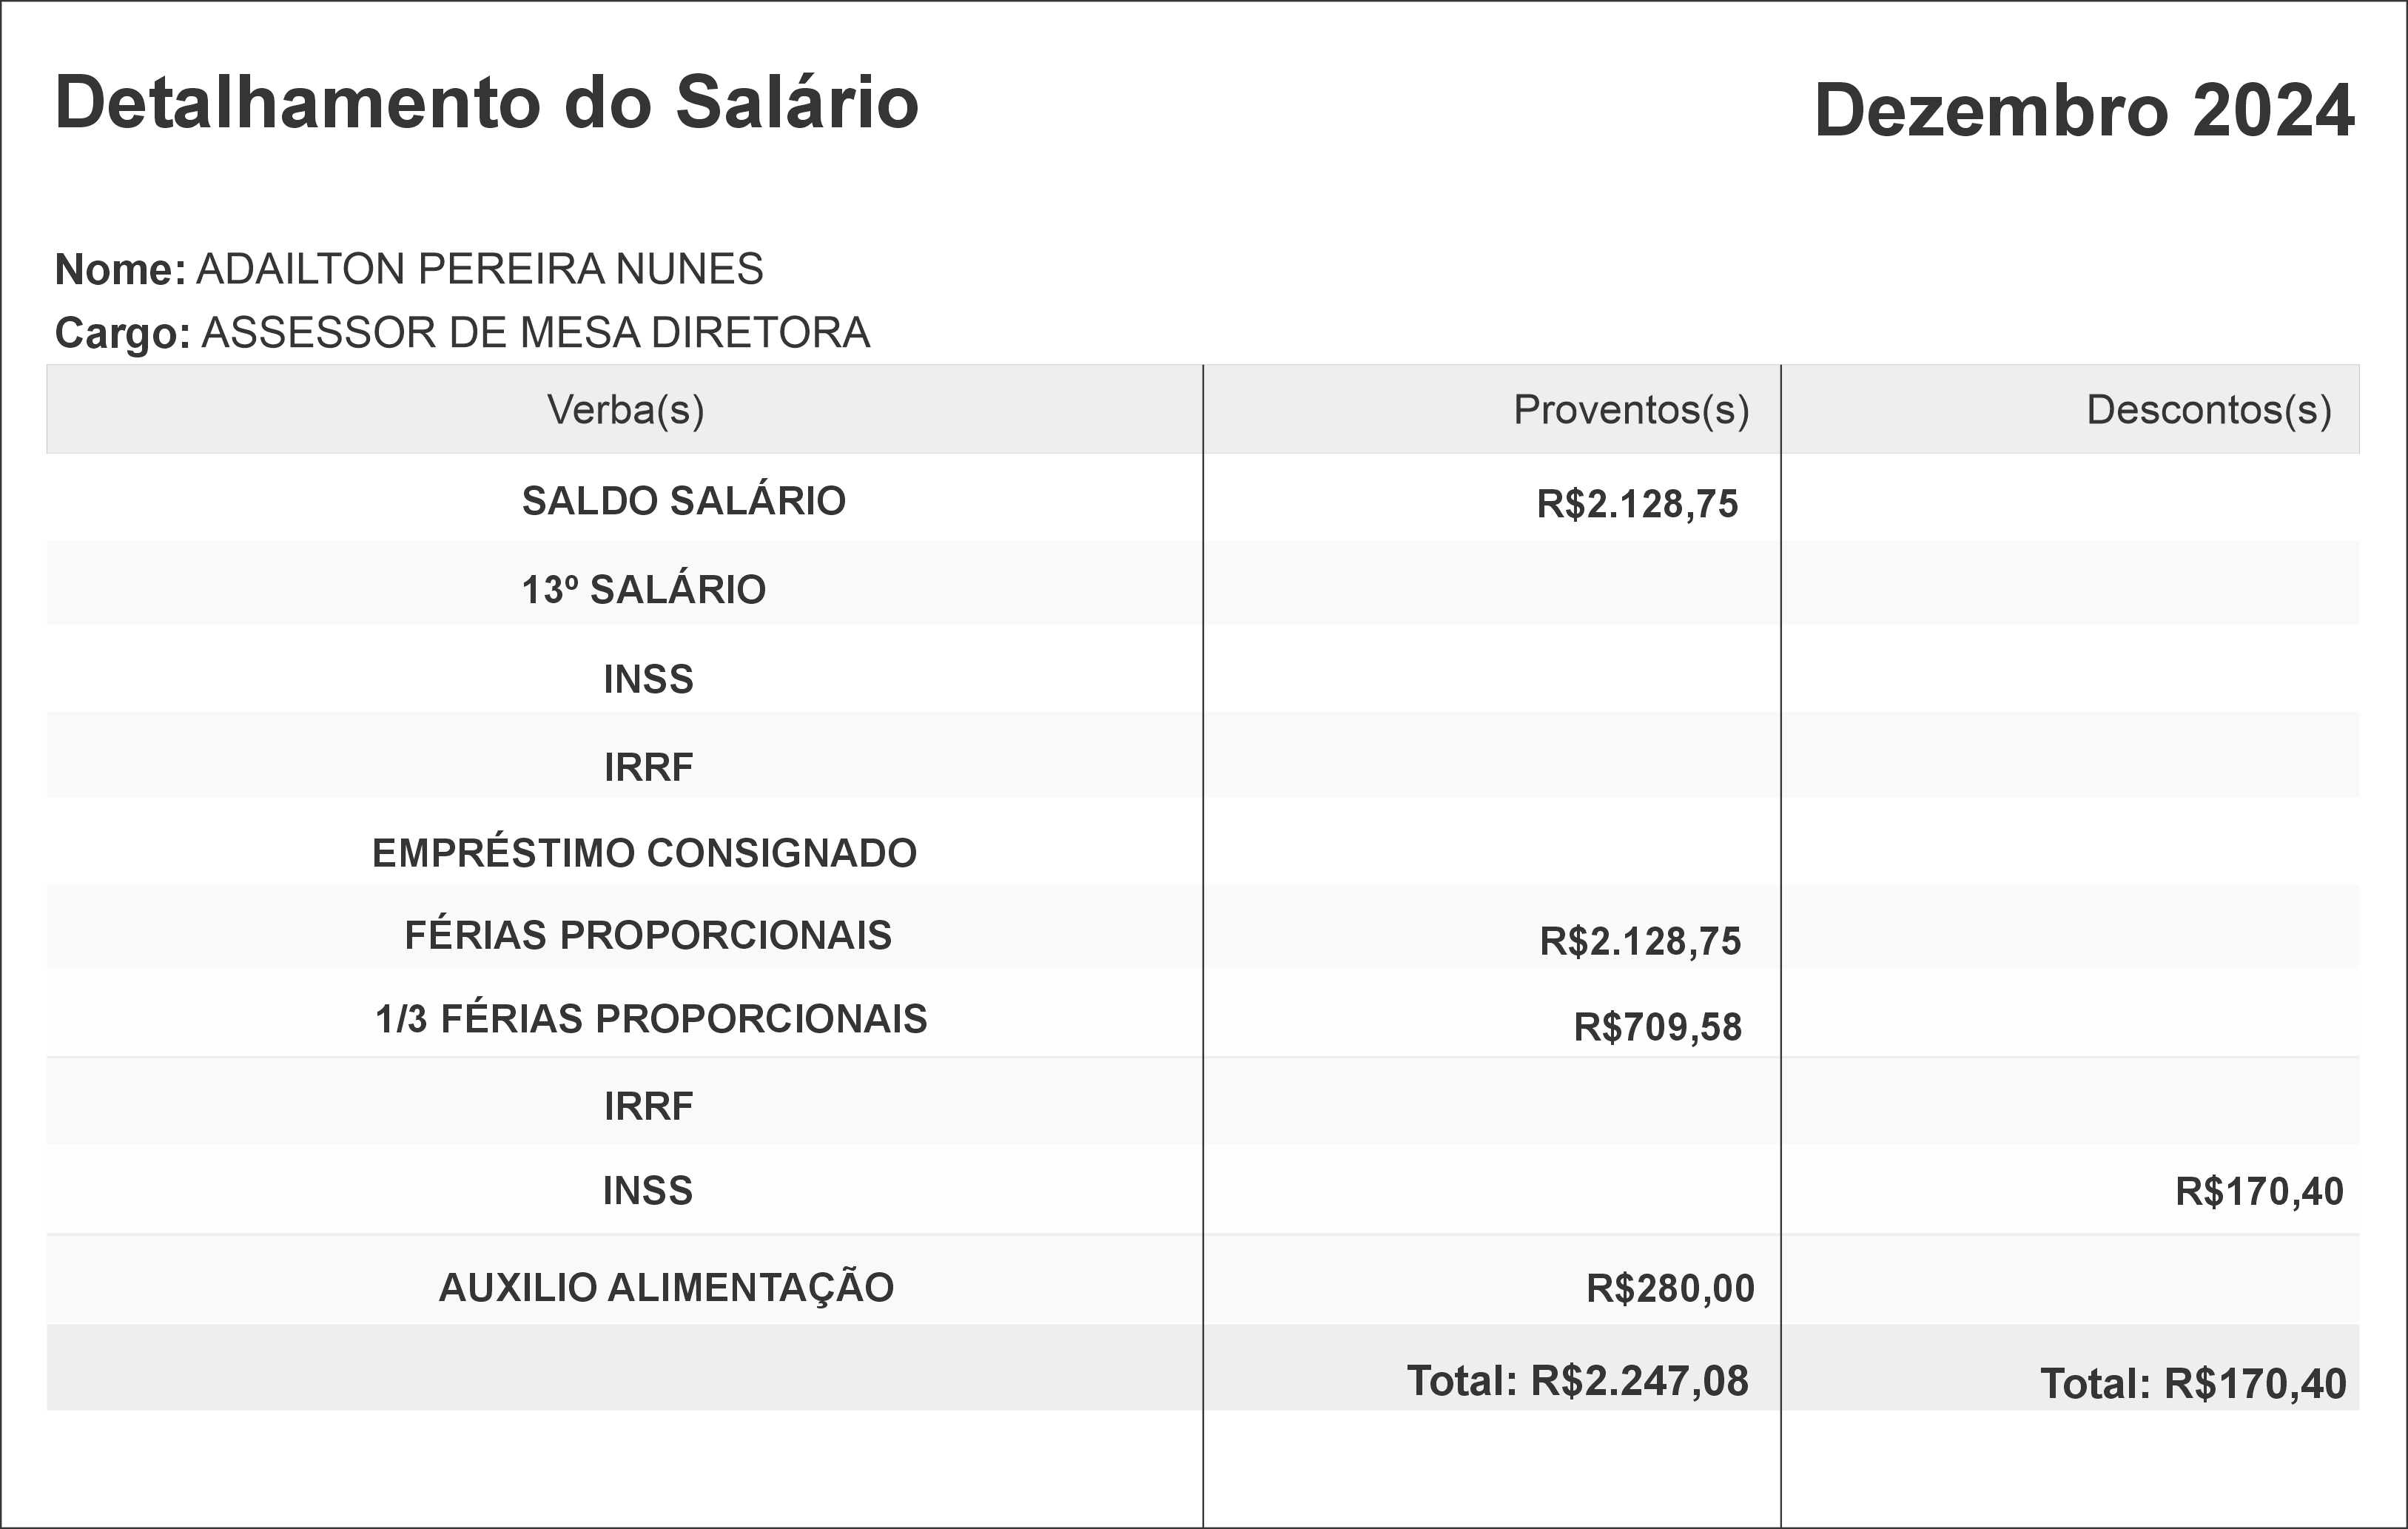Screen dimensions: 2408x1529
Task: Click the R$709,58 proventos amount
Action: [x=1657, y=1027]
